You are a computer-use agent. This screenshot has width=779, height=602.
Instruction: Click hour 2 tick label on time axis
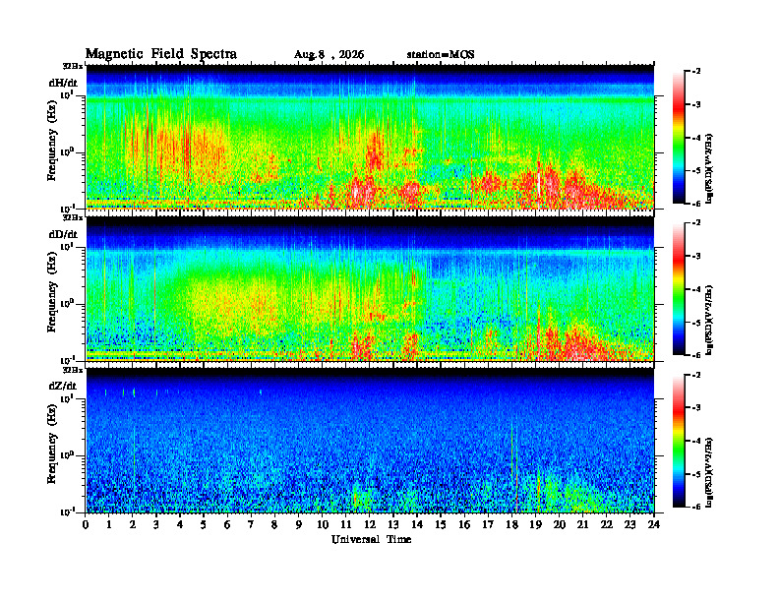(133, 525)
